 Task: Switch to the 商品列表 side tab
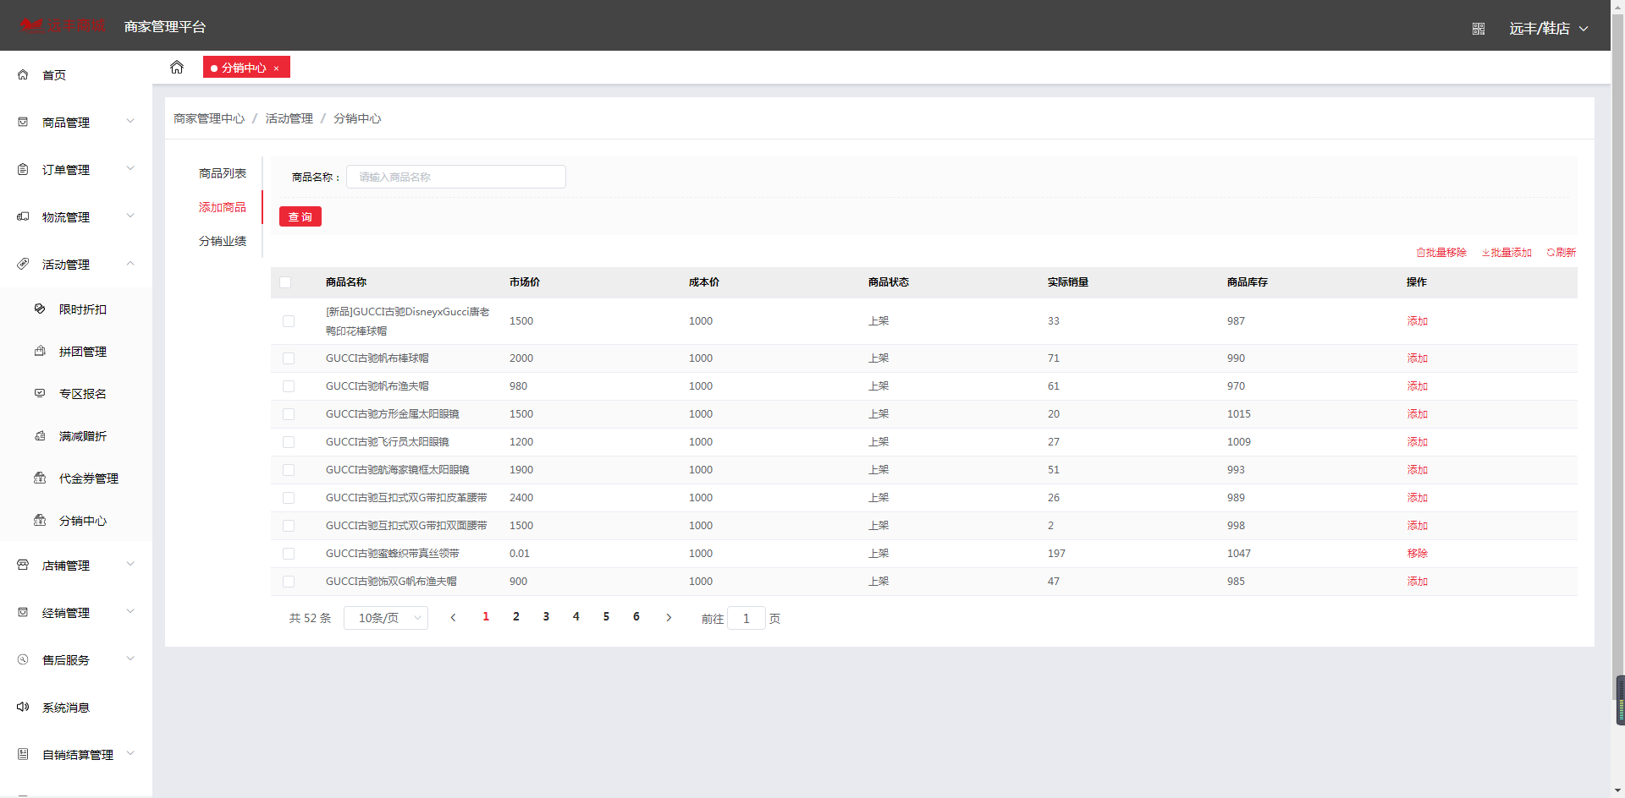(223, 173)
